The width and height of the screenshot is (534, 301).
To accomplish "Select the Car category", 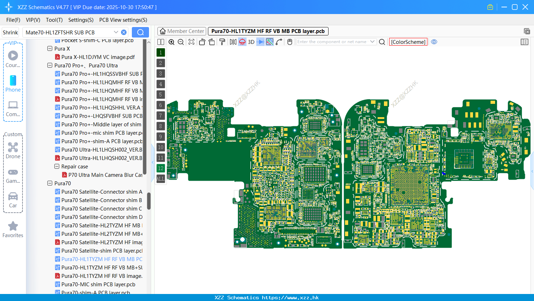I will click(x=13, y=200).
